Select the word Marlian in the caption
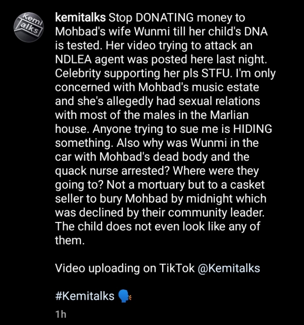This screenshot has height=325, width=304. pos(229,115)
